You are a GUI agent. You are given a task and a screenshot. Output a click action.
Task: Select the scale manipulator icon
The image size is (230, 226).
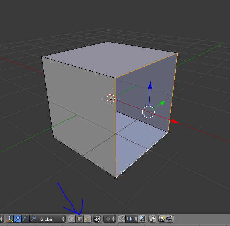click(x=33, y=219)
